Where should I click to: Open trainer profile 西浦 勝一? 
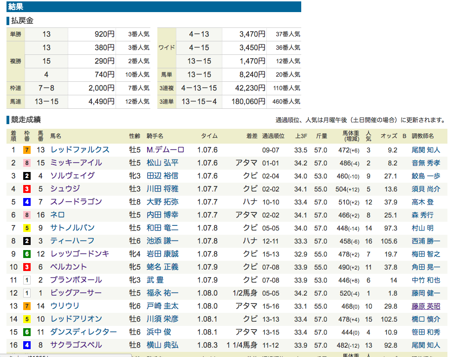tap(426, 241)
